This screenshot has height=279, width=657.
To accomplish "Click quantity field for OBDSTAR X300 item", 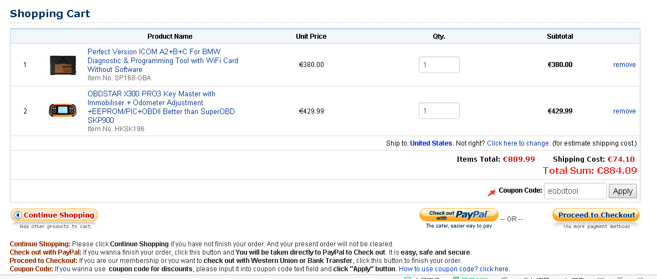I will click(439, 111).
